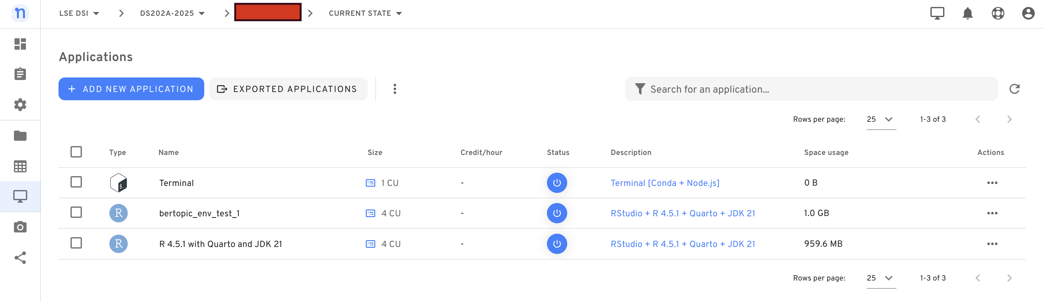The height and width of the screenshot is (302, 1043).
Task: Click the refresh applications icon
Action: [1014, 89]
